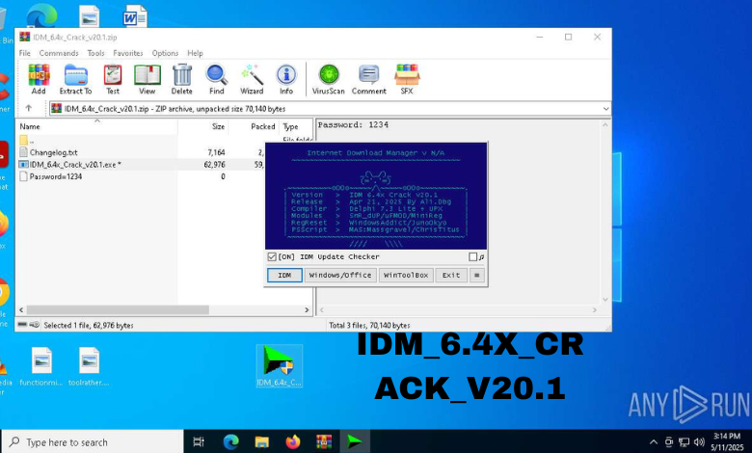Click the small menu button beside Exit
This screenshot has width=752, height=453.
[476, 275]
